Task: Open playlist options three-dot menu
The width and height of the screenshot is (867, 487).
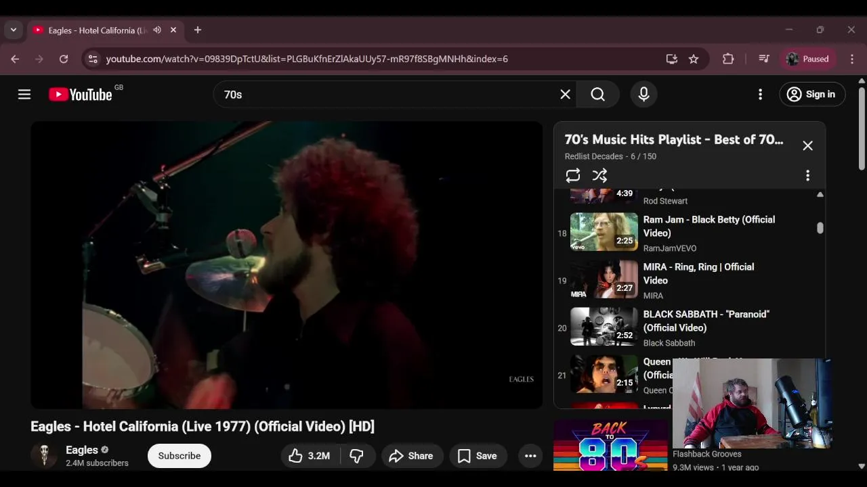Action: click(x=807, y=176)
